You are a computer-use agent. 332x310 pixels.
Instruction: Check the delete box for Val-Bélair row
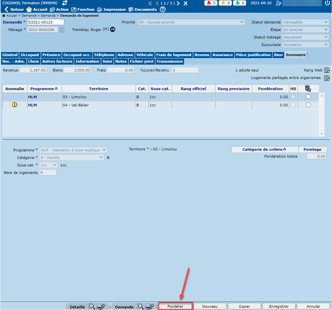pyautogui.click(x=308, y=105)
